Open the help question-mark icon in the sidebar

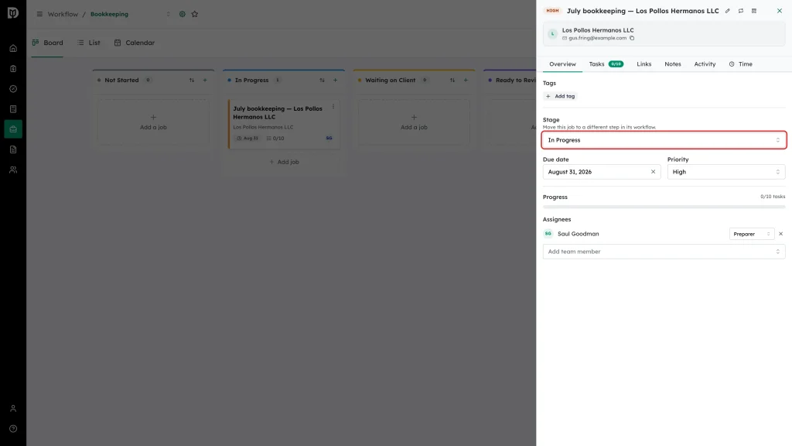coord(13,429)
